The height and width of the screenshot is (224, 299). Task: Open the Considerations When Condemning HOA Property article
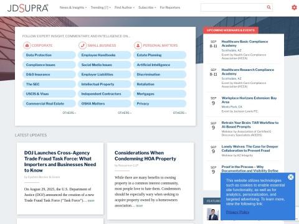(x=145, y=156)
